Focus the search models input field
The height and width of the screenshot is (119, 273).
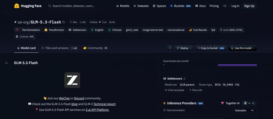[x=78, y=6]
